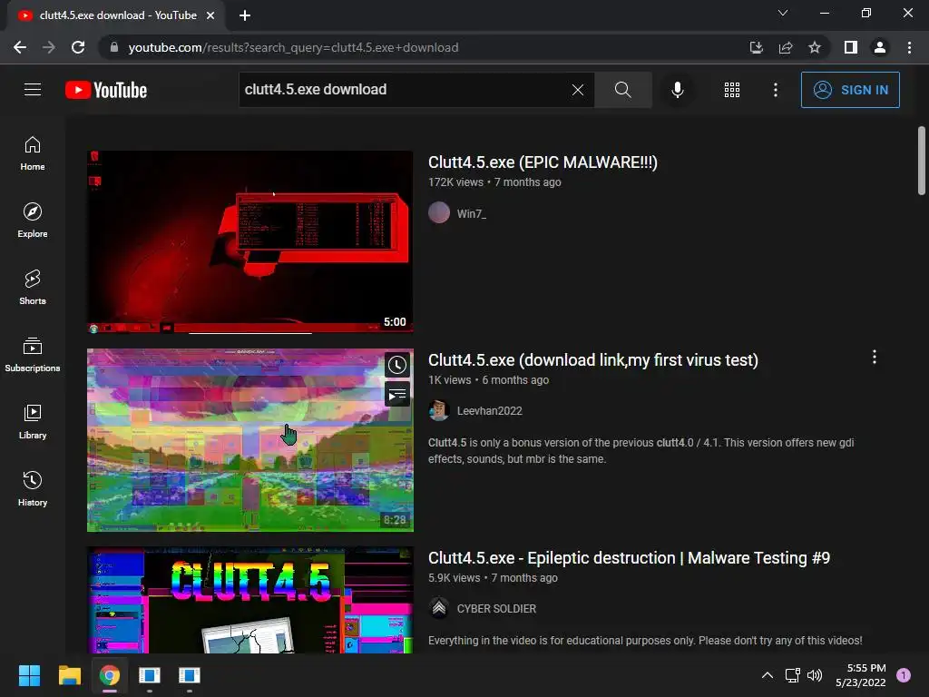Click the install app icon in address bar
Viewport: 929px width, 697px height.
point(756,47)
